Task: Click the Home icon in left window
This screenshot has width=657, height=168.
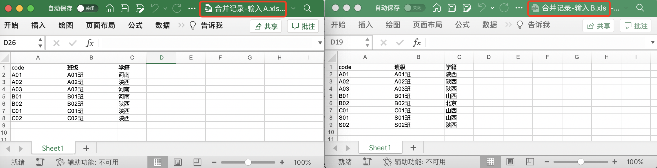Action: [x=109, y=8]
